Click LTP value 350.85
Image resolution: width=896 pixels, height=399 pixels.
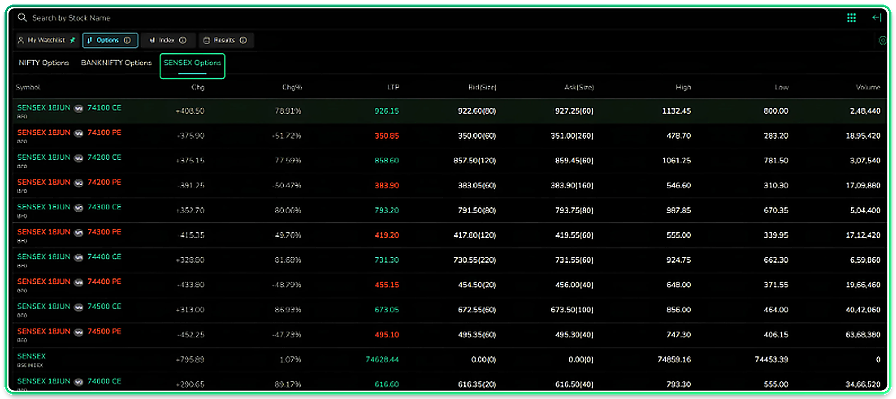pos(386,136)
